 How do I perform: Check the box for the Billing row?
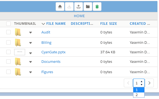[8, 42]
